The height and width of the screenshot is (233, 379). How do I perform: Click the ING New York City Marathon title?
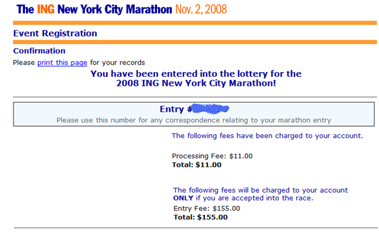[94, 9]
